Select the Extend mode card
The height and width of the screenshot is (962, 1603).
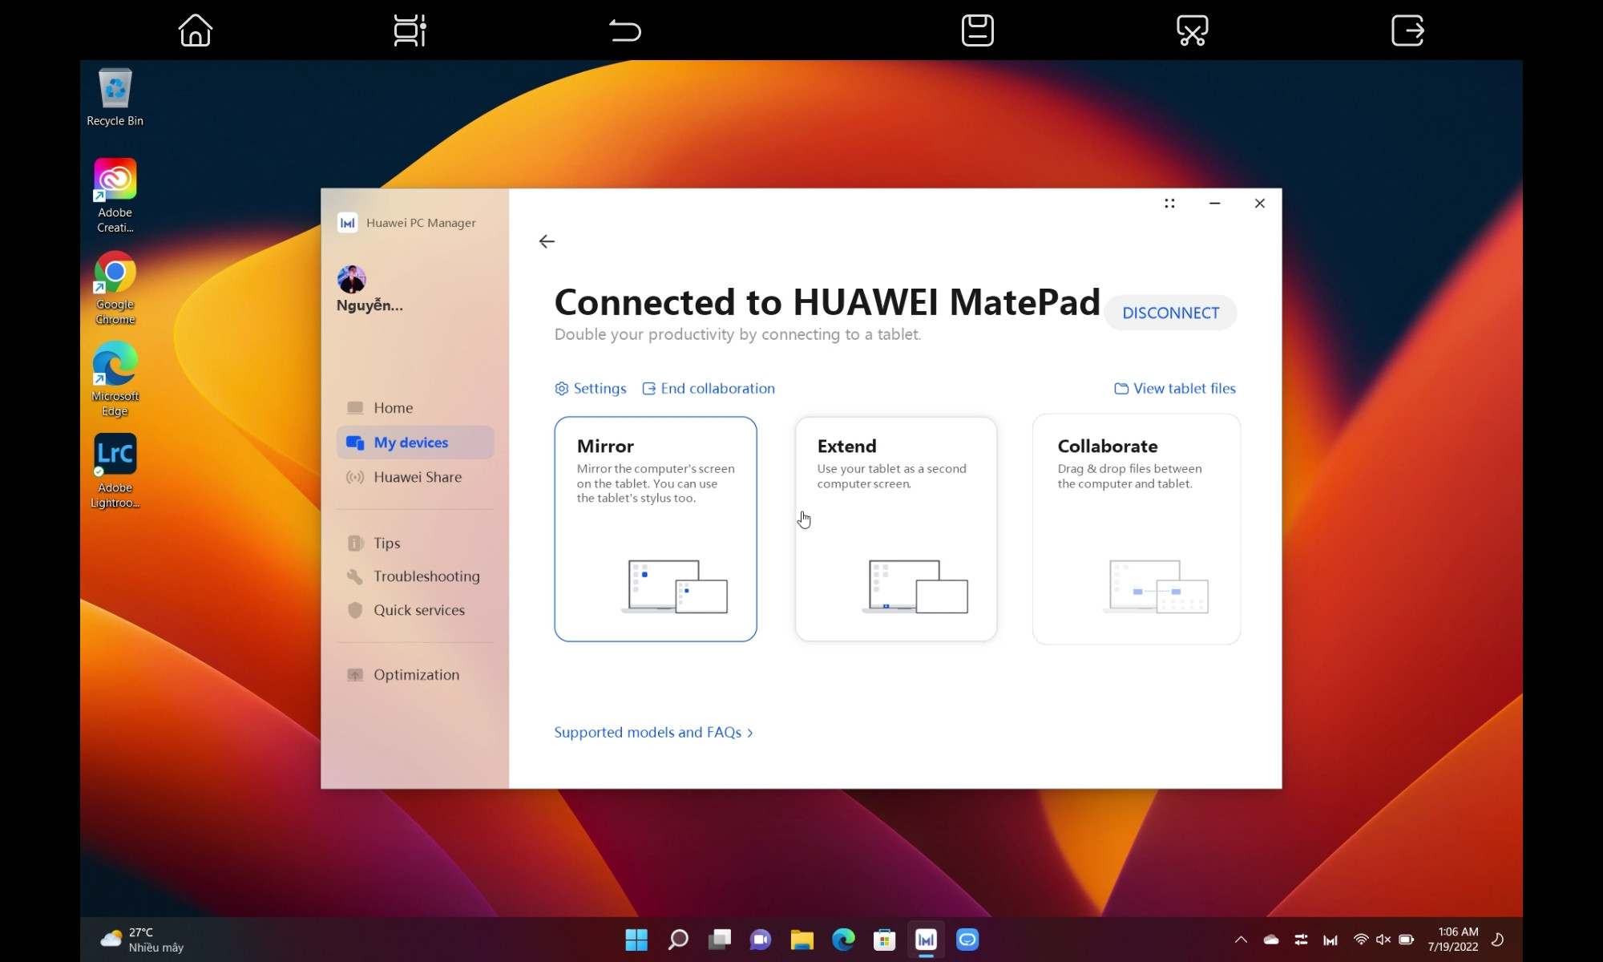[896, 529]
